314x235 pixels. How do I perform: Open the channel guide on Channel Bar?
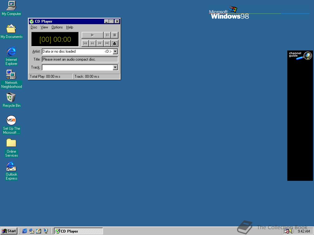point(300,56)
